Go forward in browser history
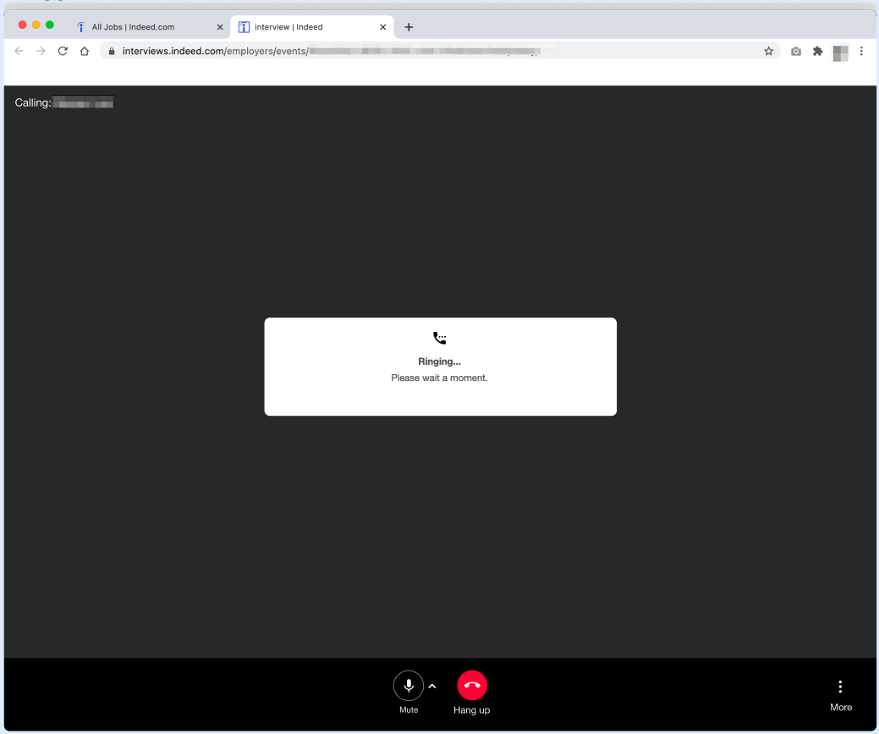The image size is (879, 734). (x=41, y=51)
